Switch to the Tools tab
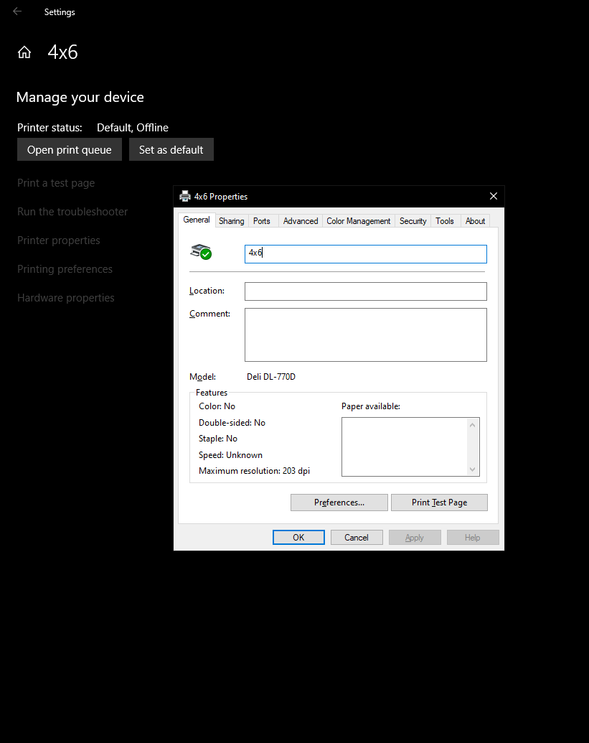Viewport: 589px width, 743px height. (x=445, y=221)
